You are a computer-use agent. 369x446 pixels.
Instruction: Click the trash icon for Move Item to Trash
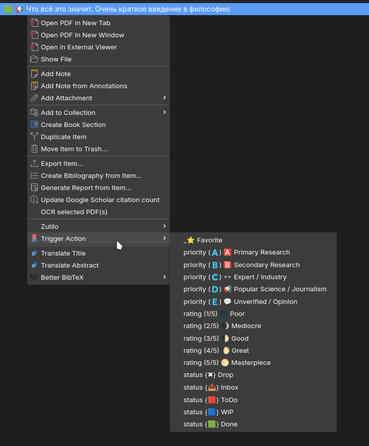pyautogui.click(x=34, y=149)
